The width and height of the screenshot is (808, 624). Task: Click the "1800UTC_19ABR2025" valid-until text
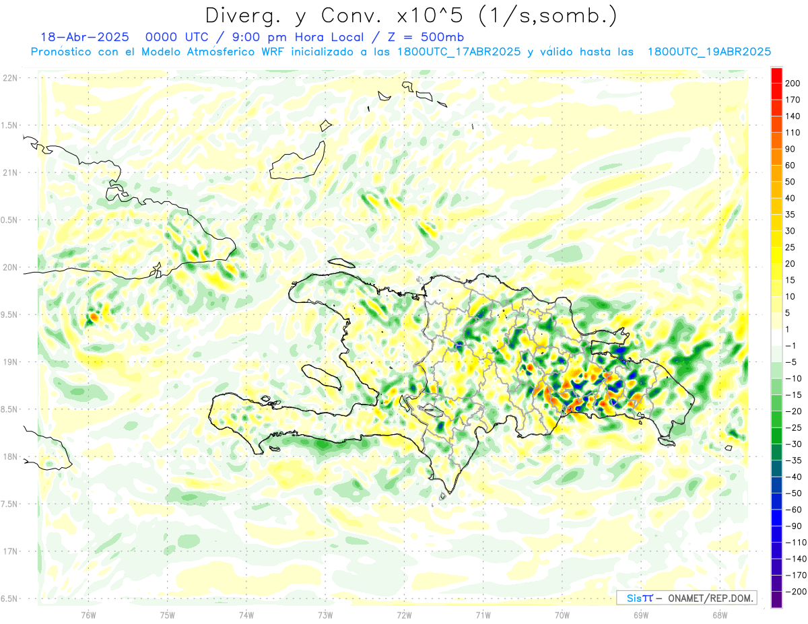click(x=709, y=52)
